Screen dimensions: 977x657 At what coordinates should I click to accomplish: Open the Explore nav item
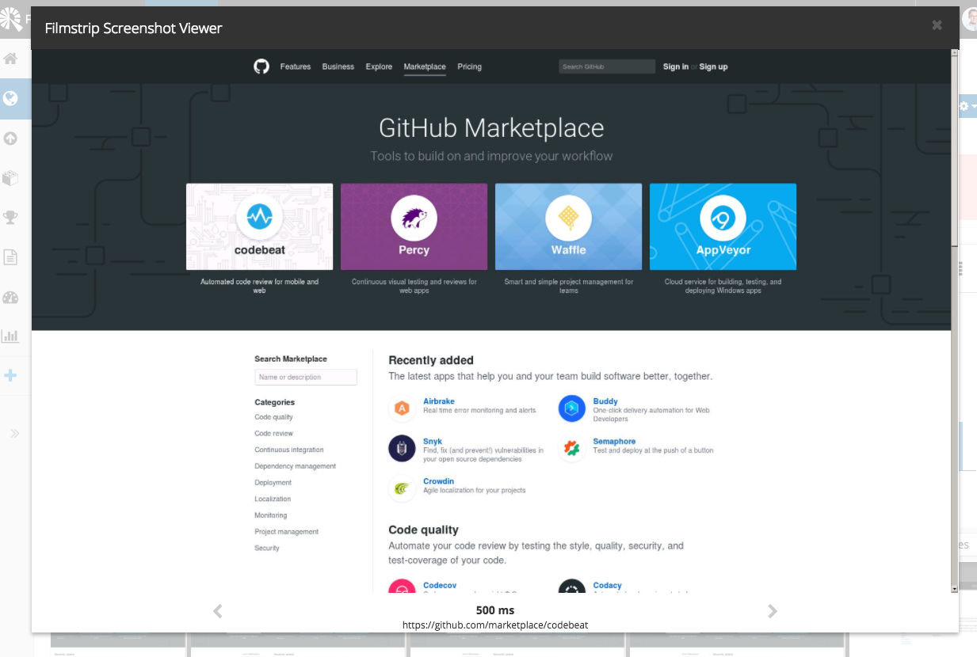coord(379,66)
